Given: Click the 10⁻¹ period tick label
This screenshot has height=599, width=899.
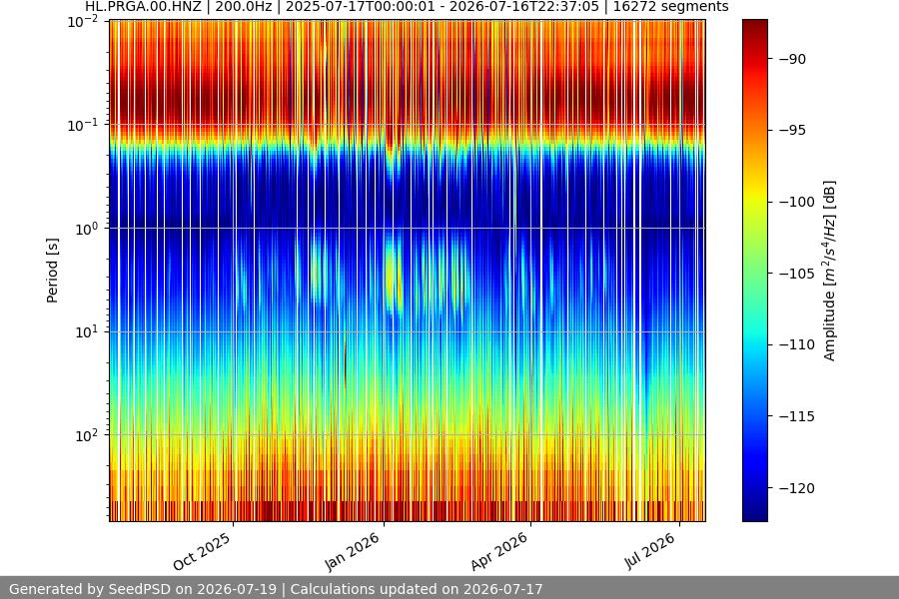Looking at the screenshot, I should 83,126.
